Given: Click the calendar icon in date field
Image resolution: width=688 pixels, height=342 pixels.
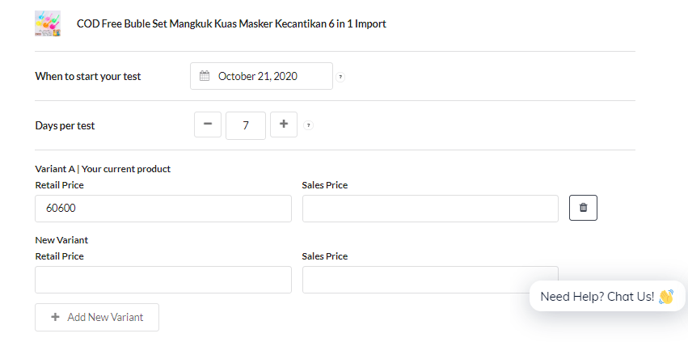Looking at the screenshot, I should [205, 76].
